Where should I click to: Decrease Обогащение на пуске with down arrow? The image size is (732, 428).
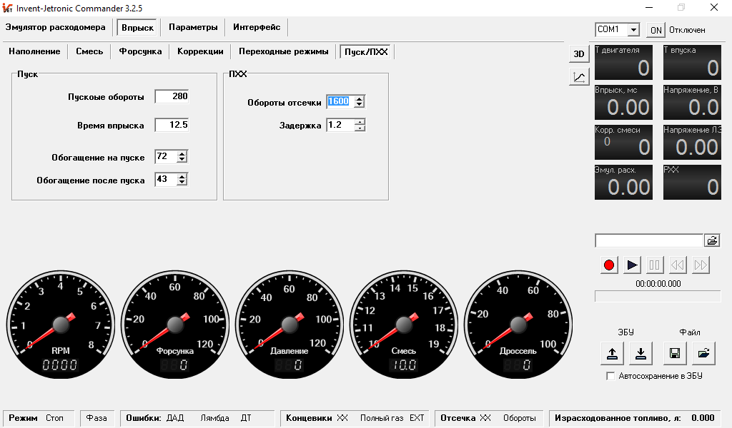pyautogui.click(x=182, y=159)
